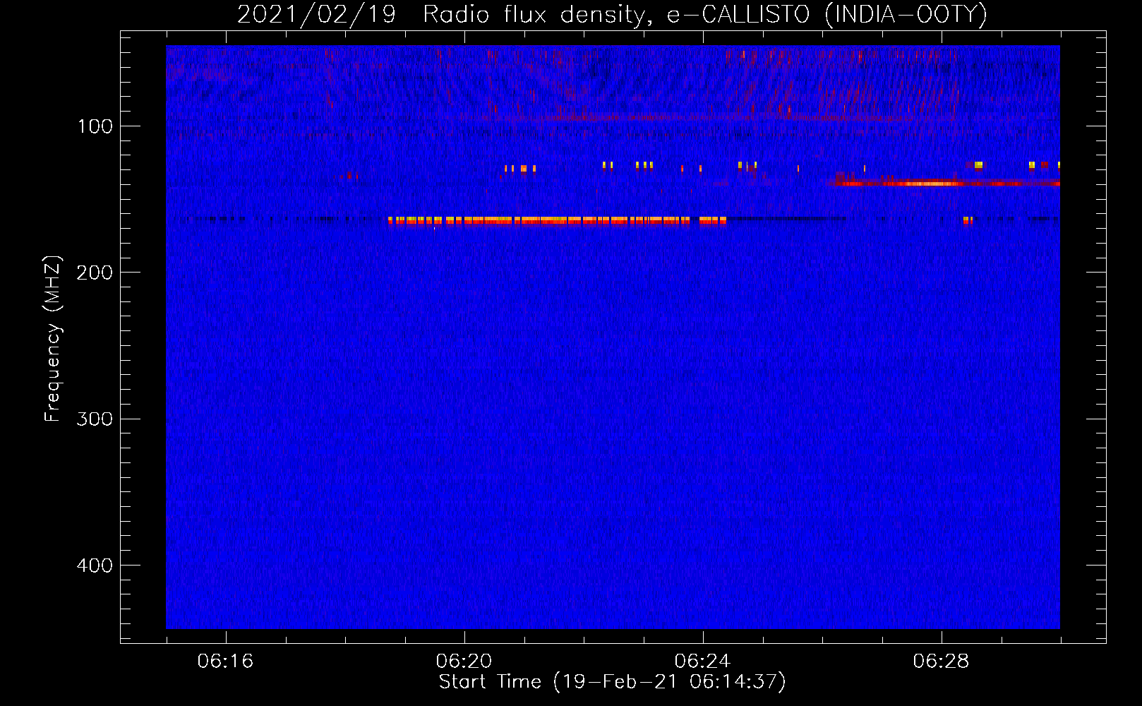Click the 06:20 time tick label

pyautogui.click(x=464, y=662)
